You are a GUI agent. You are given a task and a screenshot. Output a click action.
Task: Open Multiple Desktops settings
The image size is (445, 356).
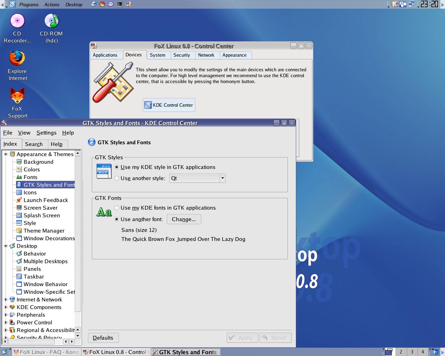(x=42, y=261)
